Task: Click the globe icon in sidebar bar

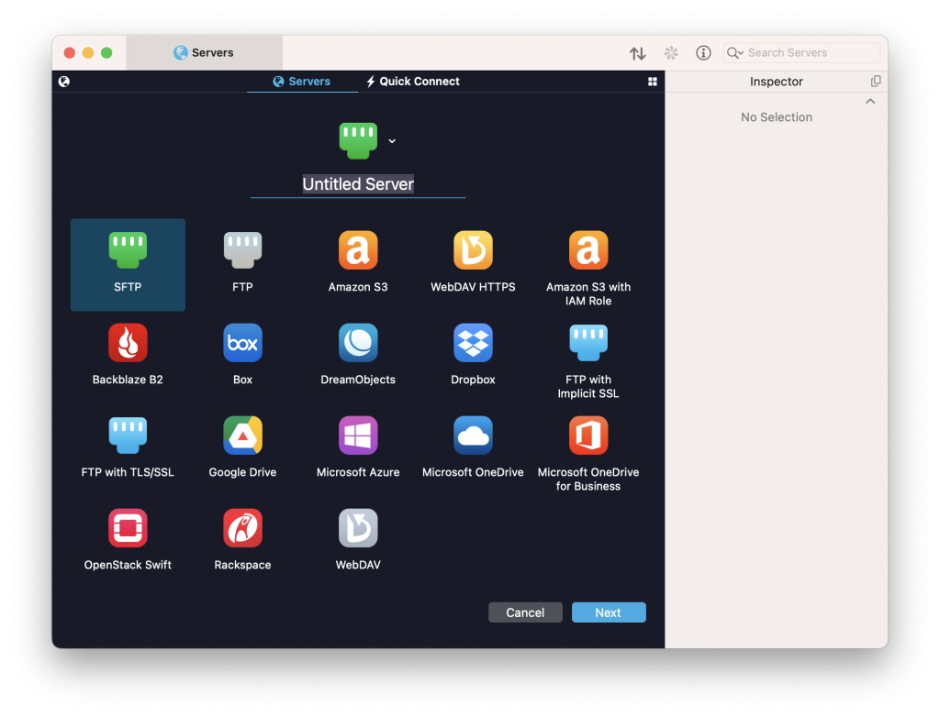Action: click(x=64, y=82)
